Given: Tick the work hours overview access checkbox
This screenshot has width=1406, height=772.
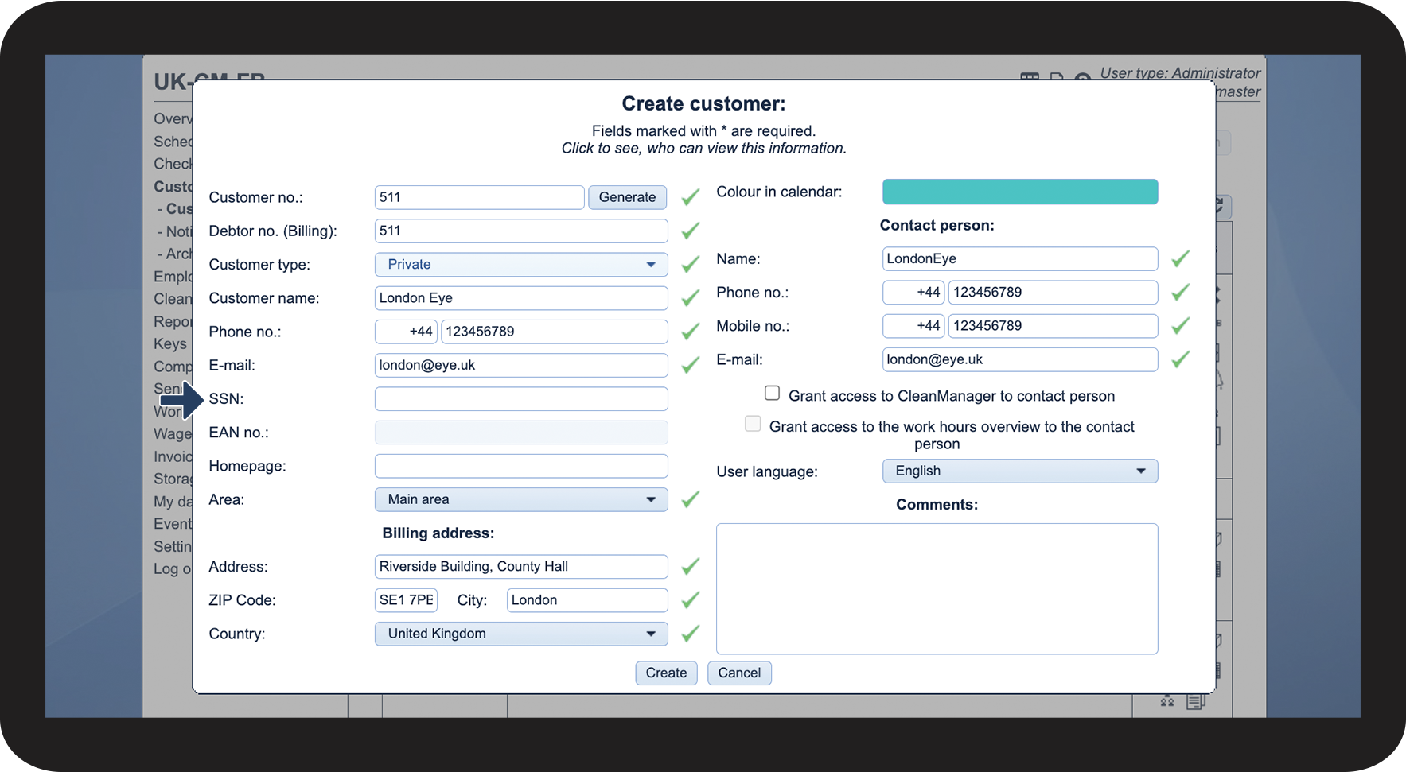Looking at the screenshot, I should pyautogui.click(x=753, y=424).
